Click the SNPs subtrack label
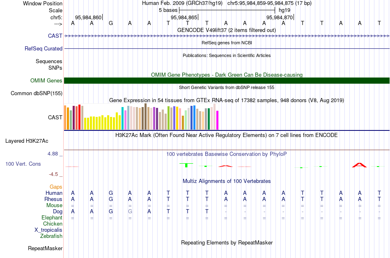This screenshot has width=390, height=258. [x=55, y=68]
